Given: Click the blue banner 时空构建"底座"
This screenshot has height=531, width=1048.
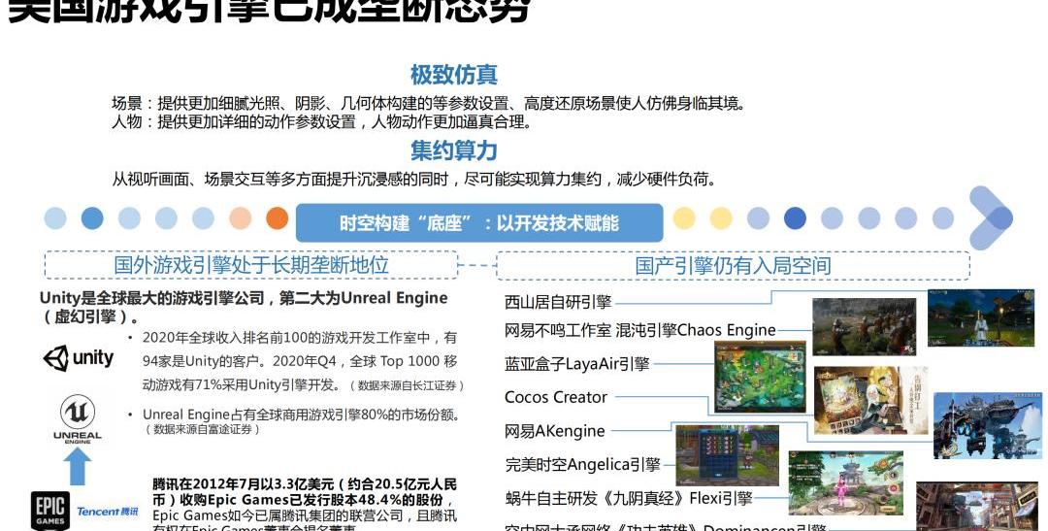Looking at the screenshot, I should (479, 222).
